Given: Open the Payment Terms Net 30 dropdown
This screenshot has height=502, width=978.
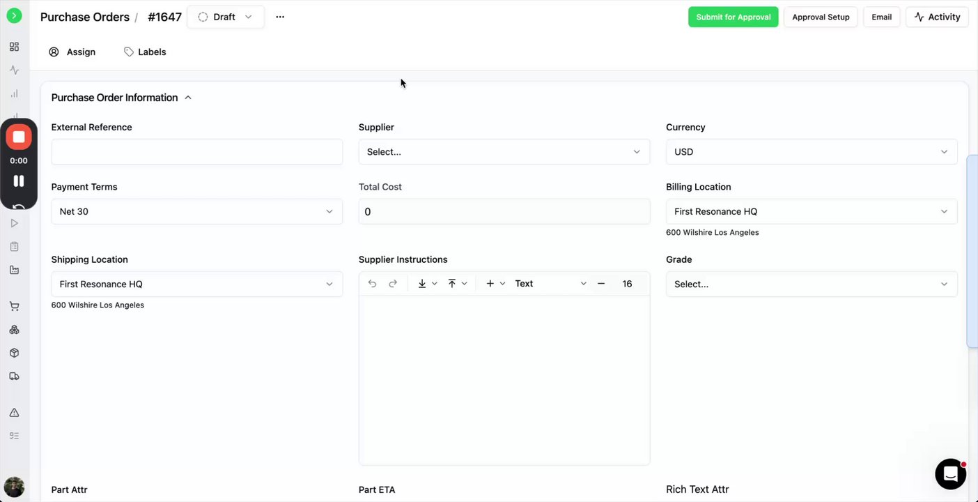Looking at the screenshot, I should [x=196, y=212].
